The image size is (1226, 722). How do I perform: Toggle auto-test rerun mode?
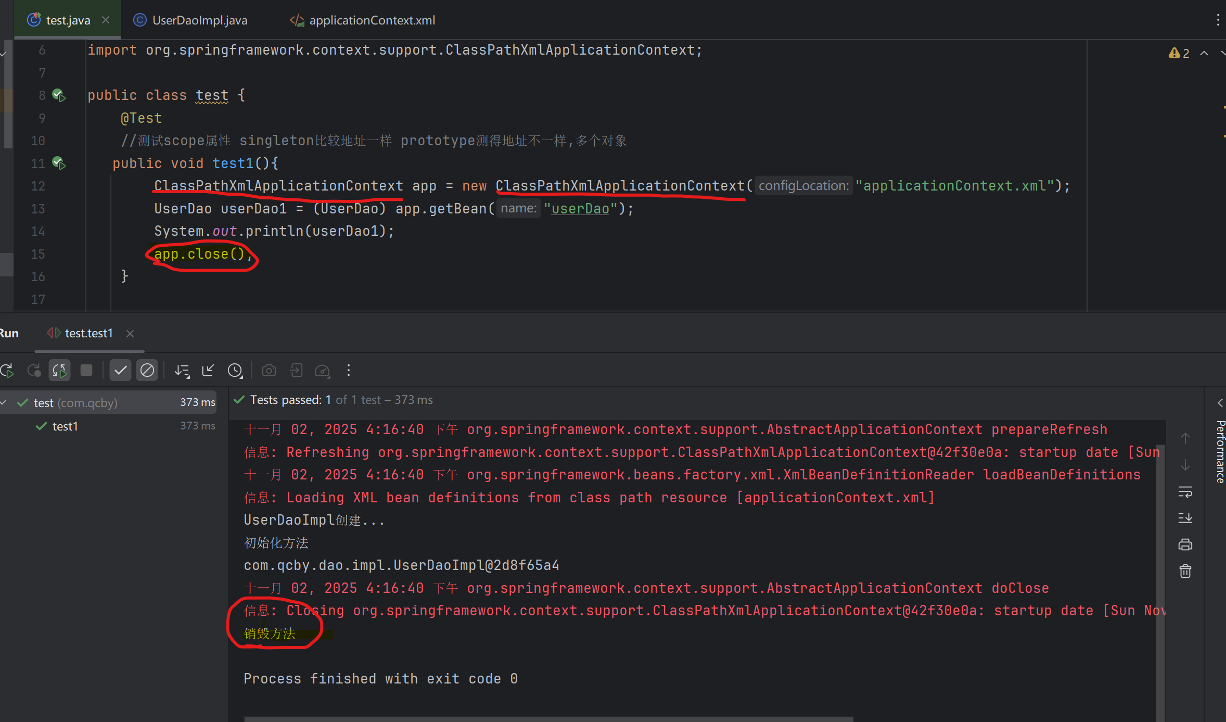[59, 371]
